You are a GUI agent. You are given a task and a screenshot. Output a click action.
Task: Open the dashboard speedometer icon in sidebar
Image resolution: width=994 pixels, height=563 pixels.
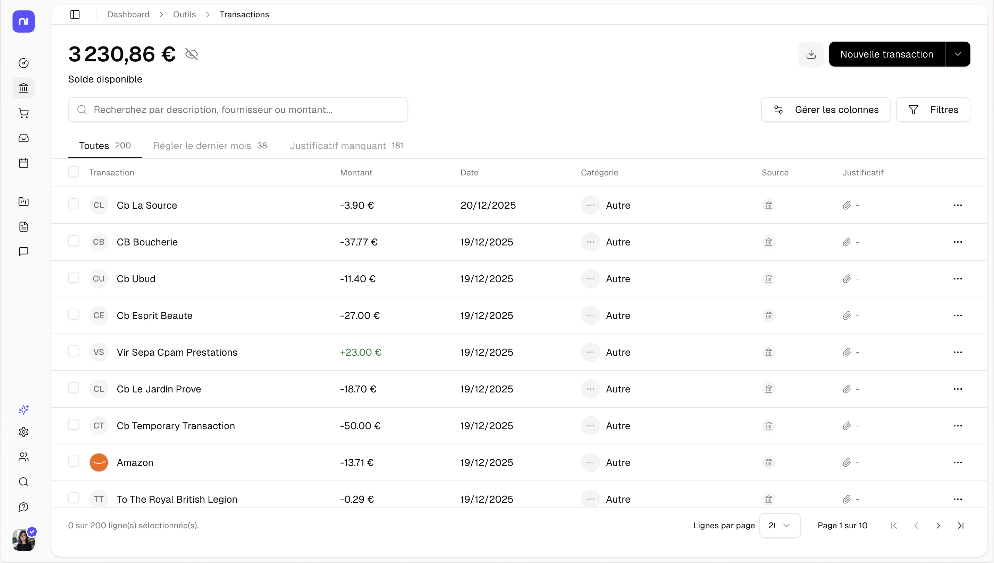tap(24, 63)
